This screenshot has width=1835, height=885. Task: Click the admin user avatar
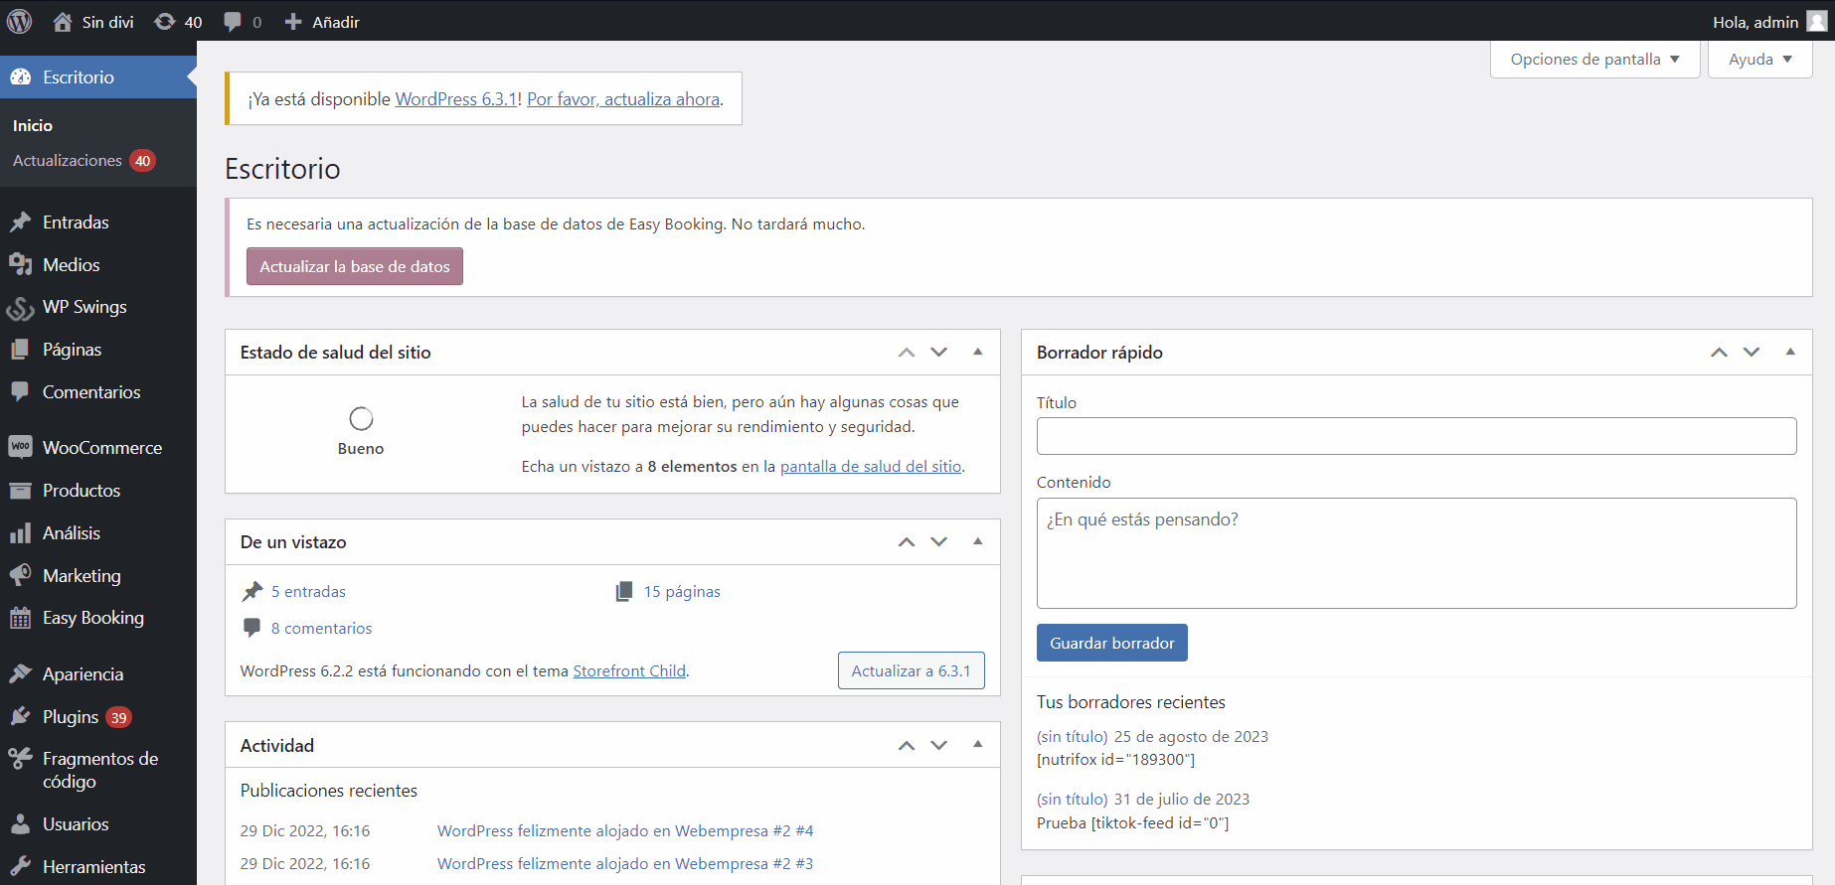point(1816,22)
